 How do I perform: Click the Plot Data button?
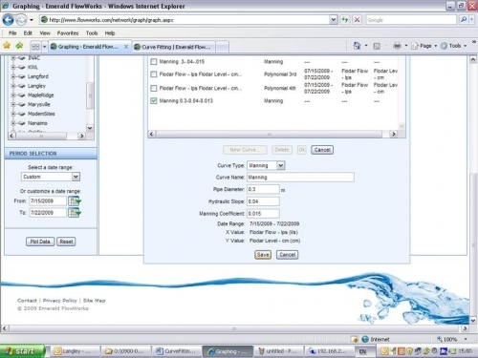pyautogui.click(x=40, y=242)
